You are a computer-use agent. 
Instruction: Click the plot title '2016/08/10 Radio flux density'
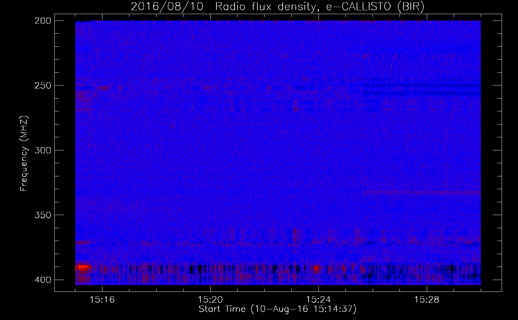coord(278,7)
